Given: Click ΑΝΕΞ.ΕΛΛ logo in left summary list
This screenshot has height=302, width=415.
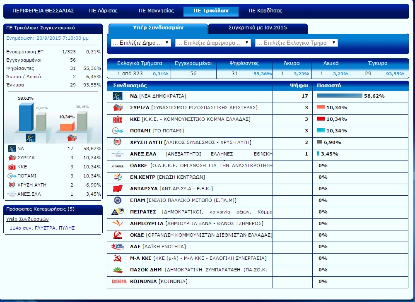Looking at the screenshot, I should [x=12, y=194].
